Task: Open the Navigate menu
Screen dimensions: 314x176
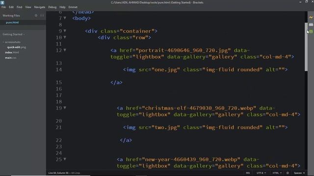Action: [x=40, y=7]
